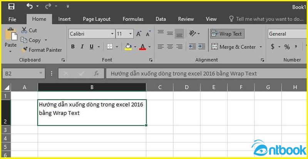The width and height of the screenshot is (308, 159).
Task: Open the Copy options dropdown arrow
Action: [46, 40]
